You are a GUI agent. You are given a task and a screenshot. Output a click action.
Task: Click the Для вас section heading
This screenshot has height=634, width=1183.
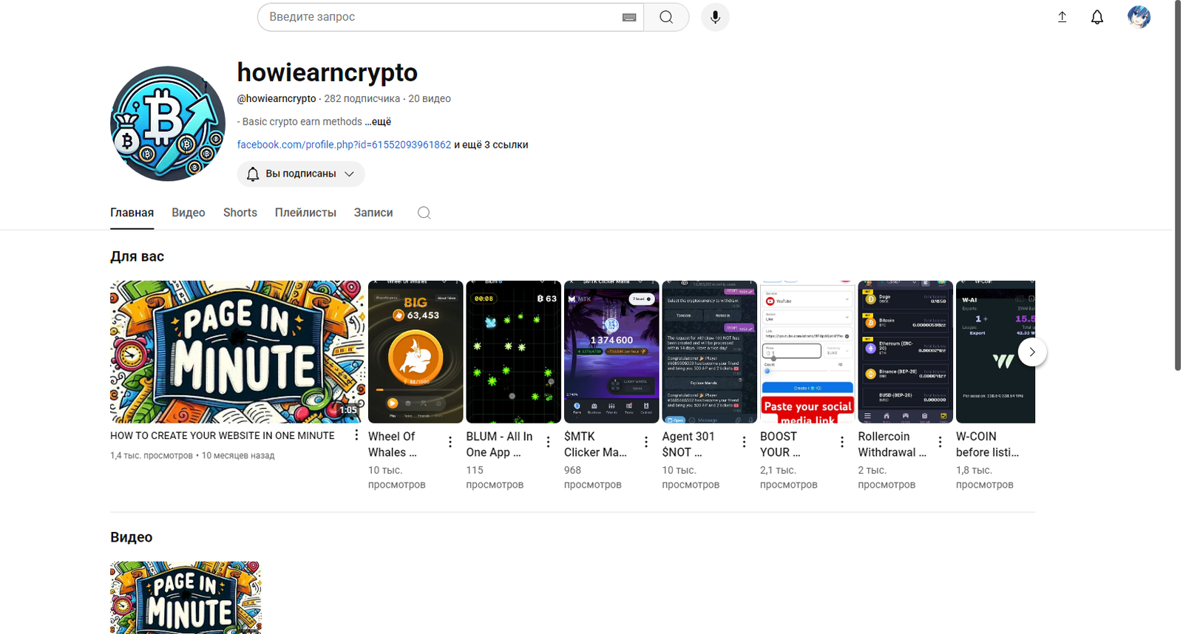point(137,256)
